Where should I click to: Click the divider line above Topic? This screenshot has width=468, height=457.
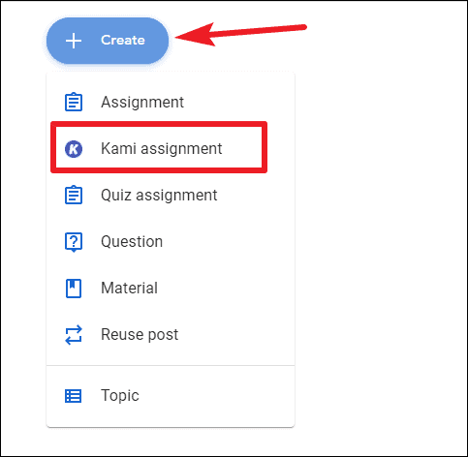click(171, 366)
